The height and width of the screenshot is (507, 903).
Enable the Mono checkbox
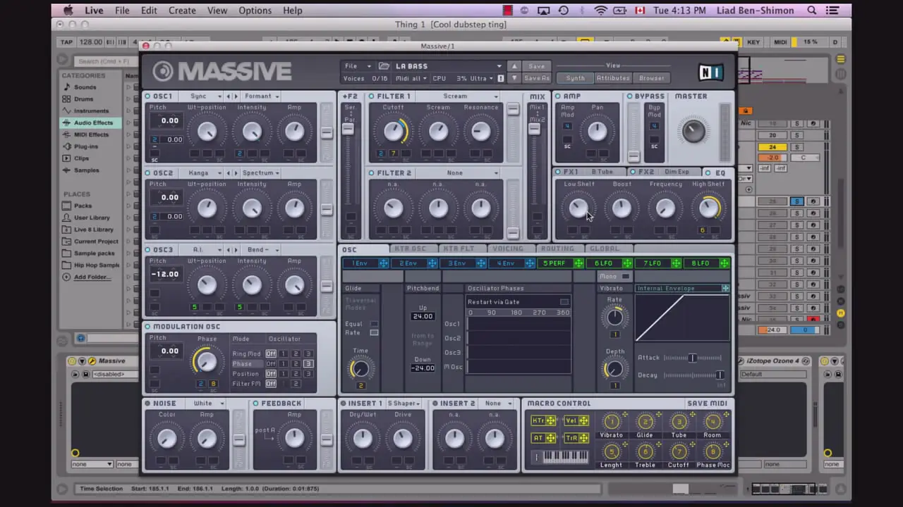pyautogui.click(x=625, y=277)
